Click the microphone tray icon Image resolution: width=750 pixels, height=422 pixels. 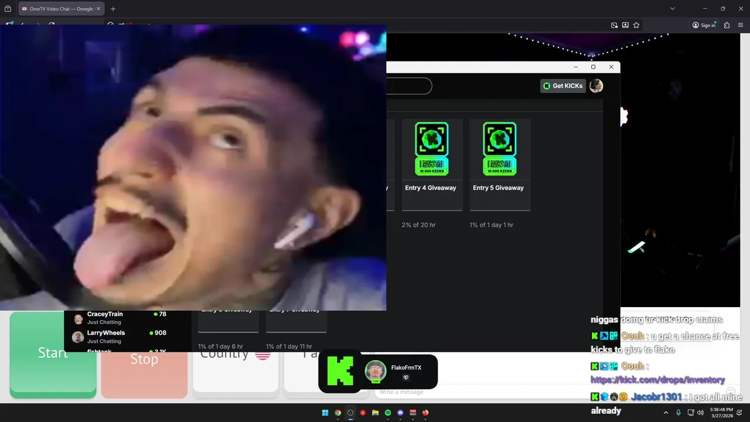pos(679,413)
